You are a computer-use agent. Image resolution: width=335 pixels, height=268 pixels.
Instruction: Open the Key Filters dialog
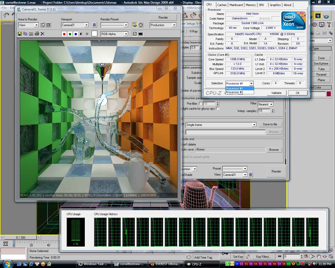pyautogui.click(x=264, y=257)
